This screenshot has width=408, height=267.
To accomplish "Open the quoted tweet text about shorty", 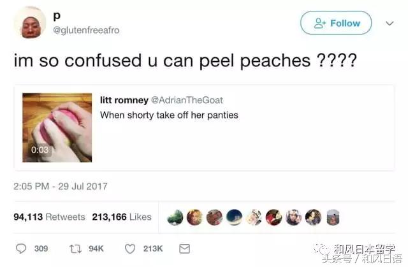I will (169, 115).
